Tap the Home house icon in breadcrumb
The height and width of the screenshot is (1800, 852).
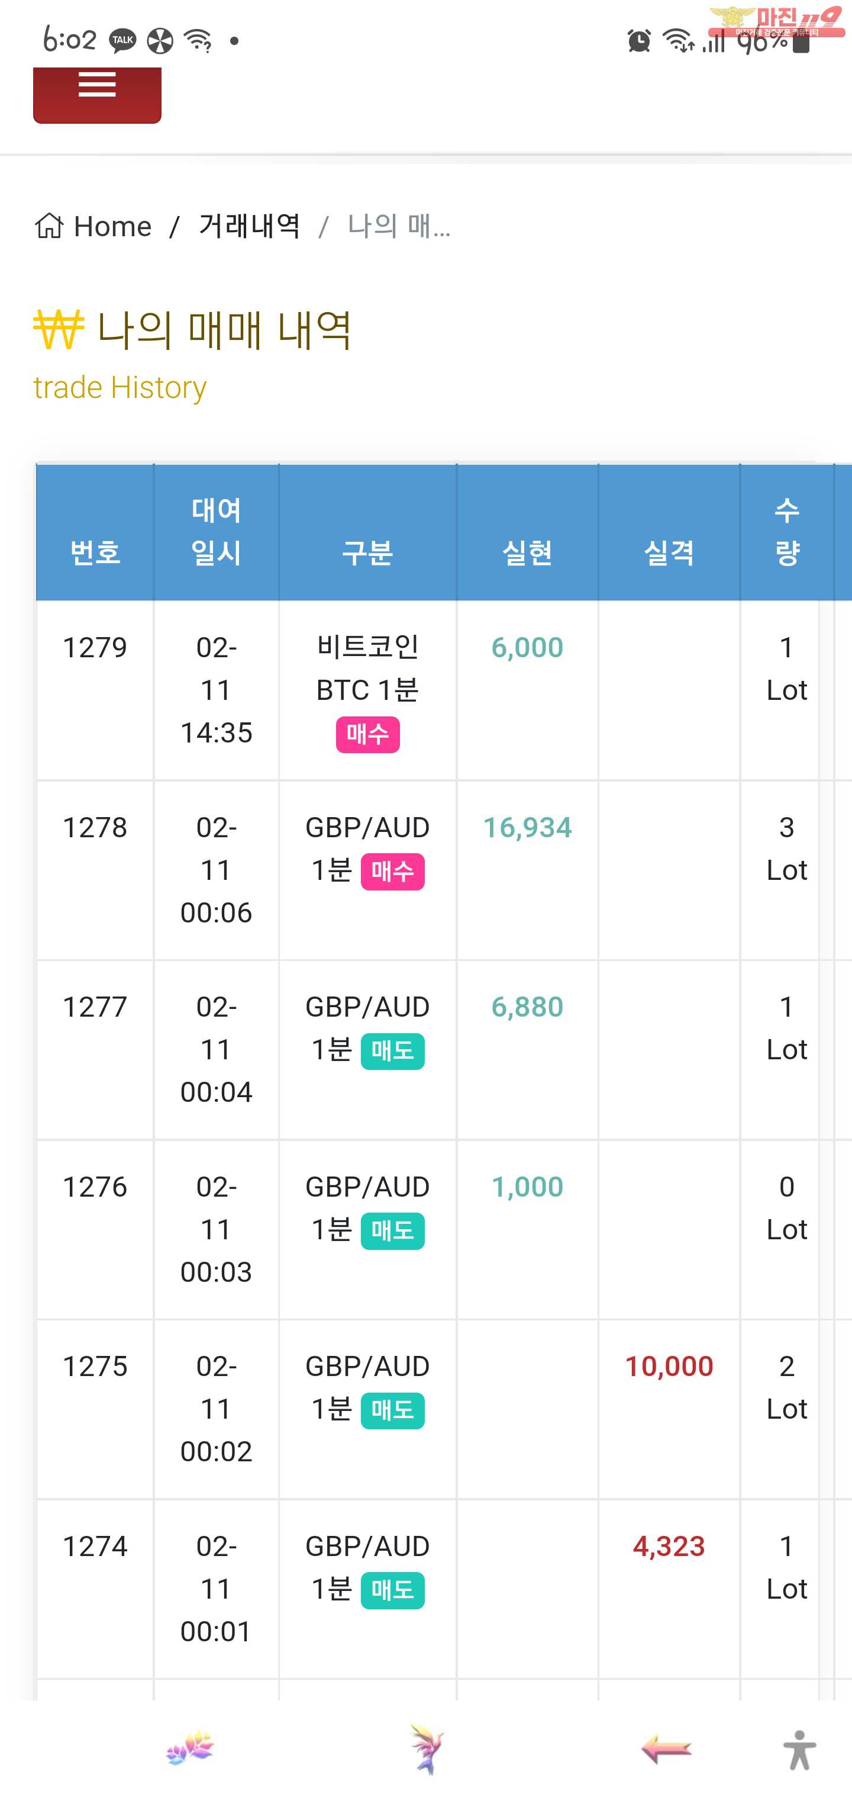pyautogui.click(x=49, y=226)
